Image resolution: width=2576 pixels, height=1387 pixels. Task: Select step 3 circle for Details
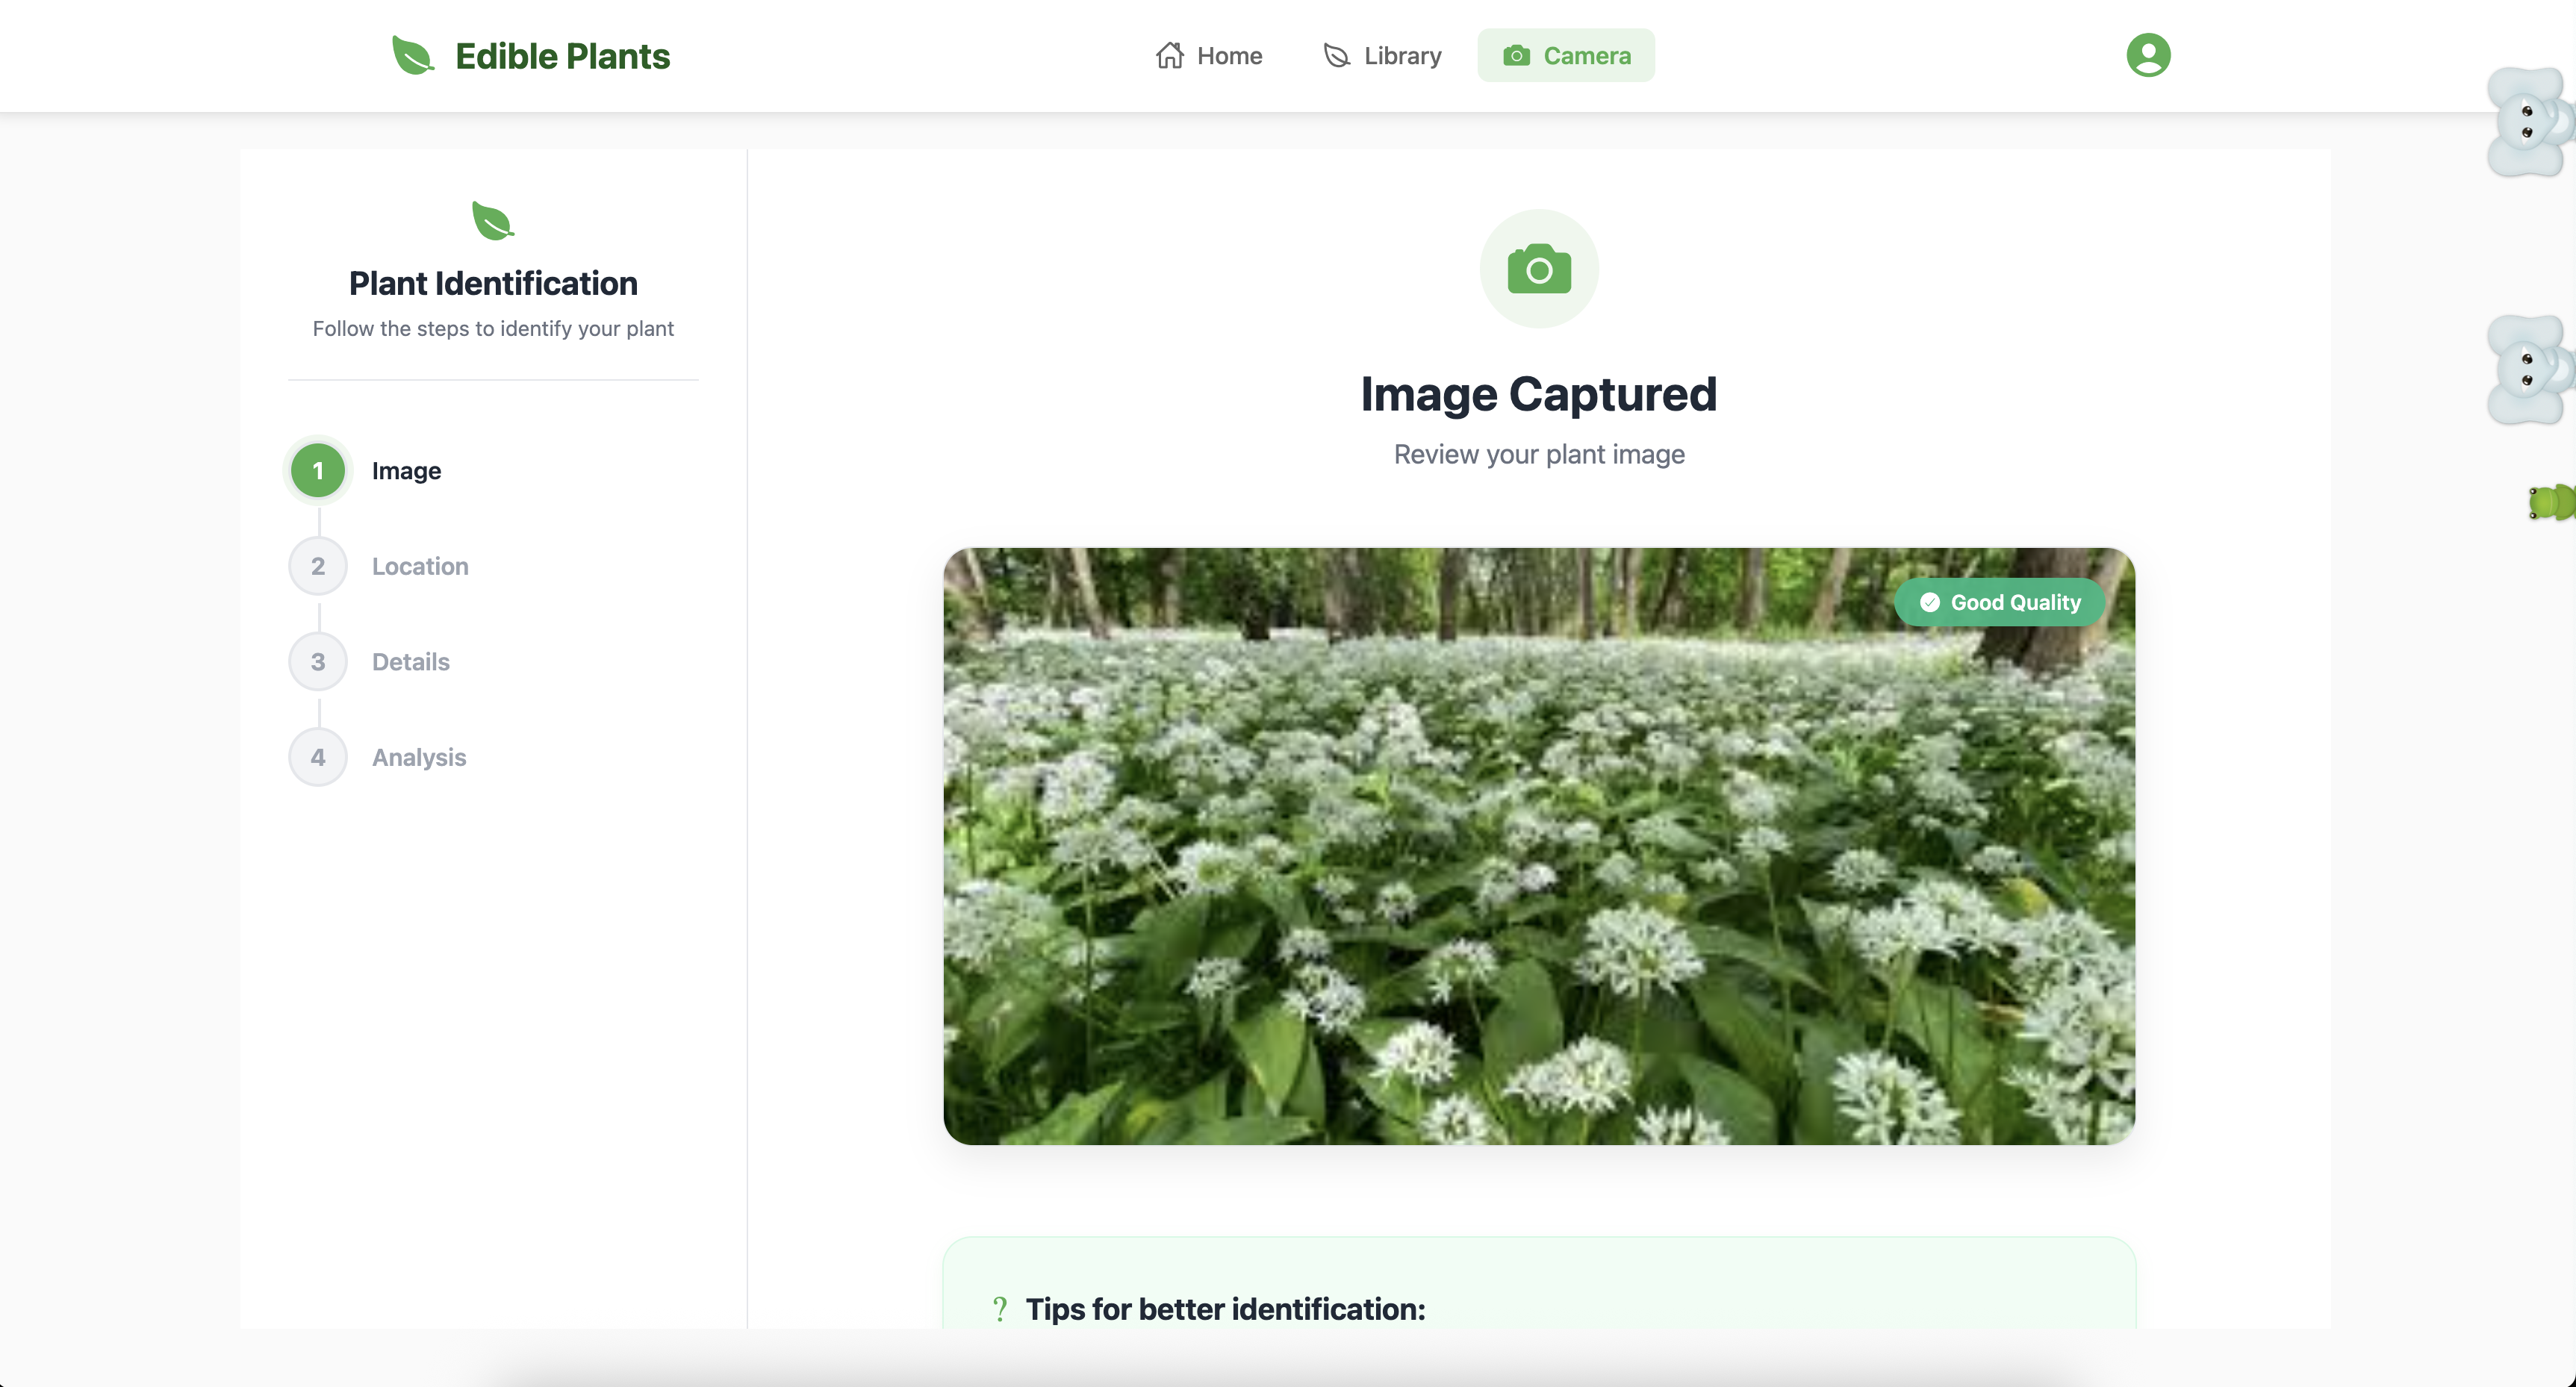(318, 662)
